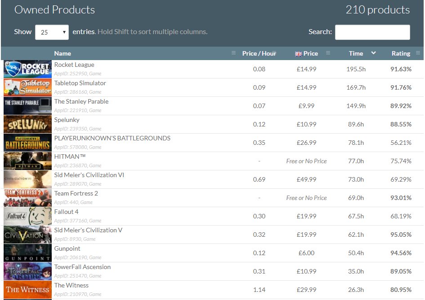This screenshot has width=425, height=300.
Task: Open the TowerFall Ascension title link
Action: pos(82,267)
